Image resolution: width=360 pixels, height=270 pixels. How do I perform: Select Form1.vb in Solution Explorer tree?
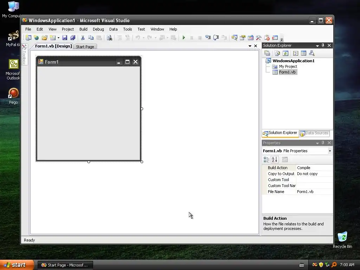point(287,72)
